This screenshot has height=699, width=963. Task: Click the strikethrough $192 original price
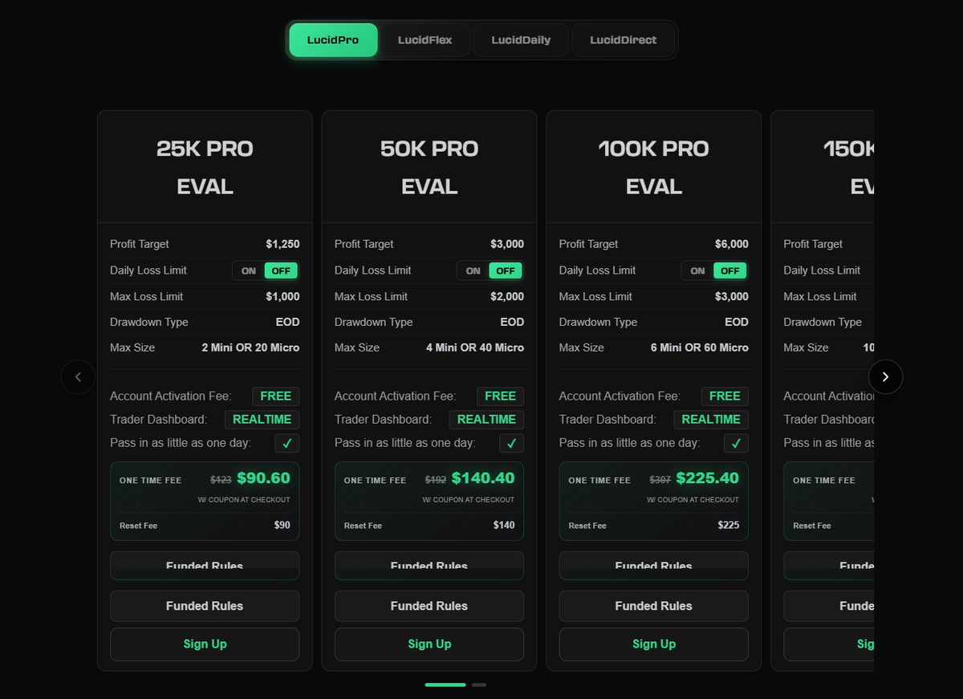(x=436, y=480)
